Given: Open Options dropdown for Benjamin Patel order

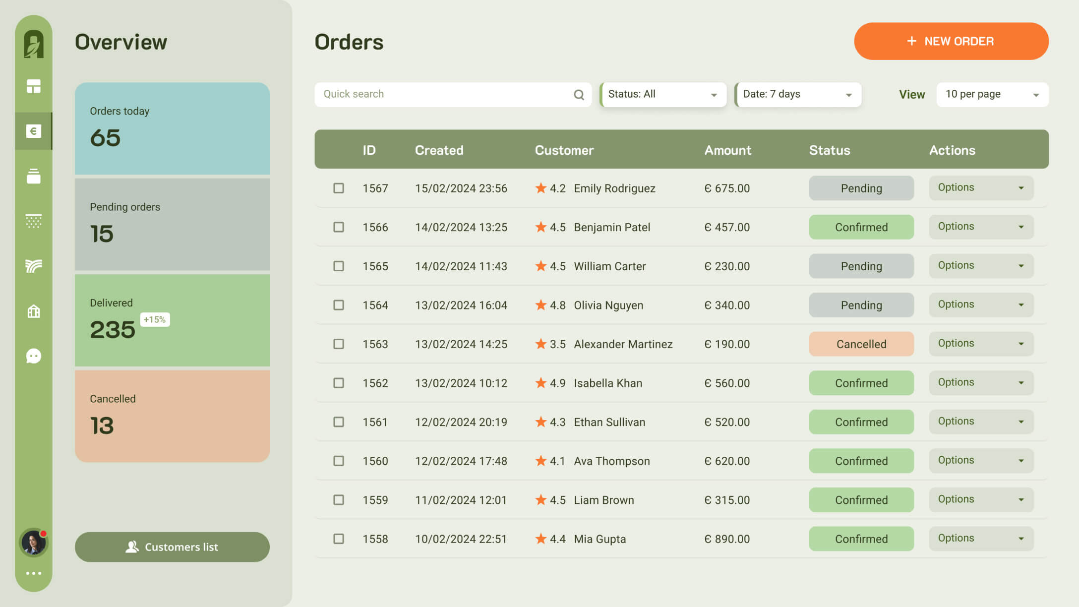Looking at the screenshot, I should (x=981, y=227).
